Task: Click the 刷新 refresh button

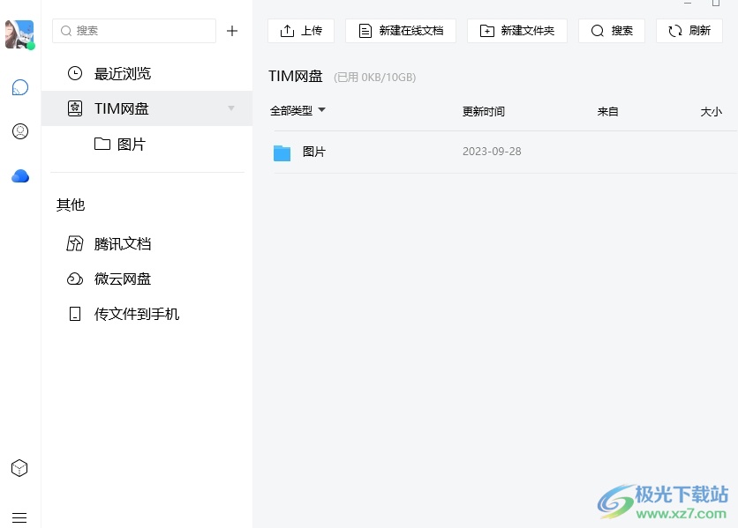Action: (689, 31)
